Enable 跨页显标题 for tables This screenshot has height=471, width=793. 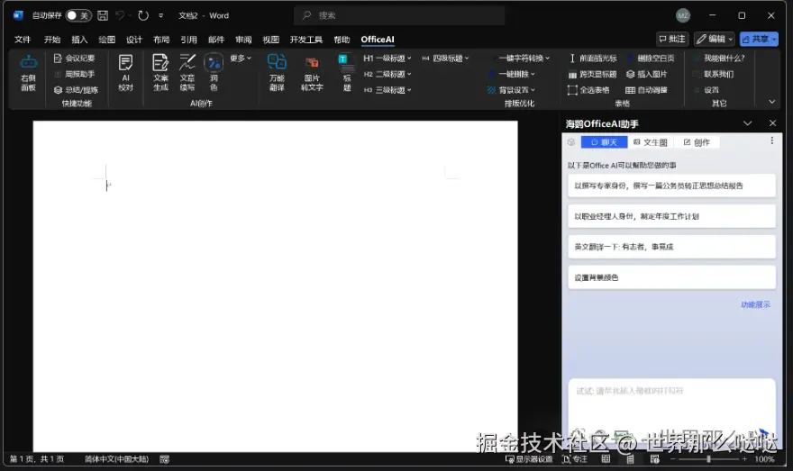(x=592, y=74)
